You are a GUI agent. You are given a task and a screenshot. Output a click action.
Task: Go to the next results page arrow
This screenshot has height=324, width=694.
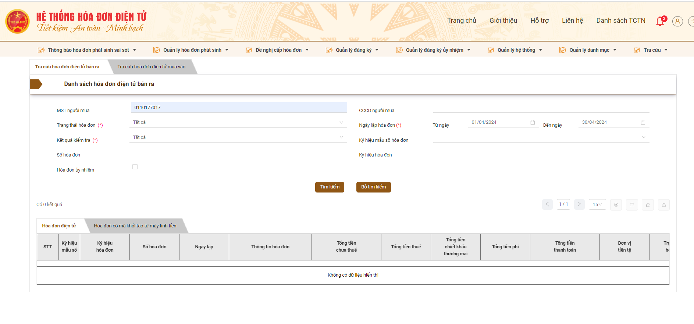click(x=579, y=204)
